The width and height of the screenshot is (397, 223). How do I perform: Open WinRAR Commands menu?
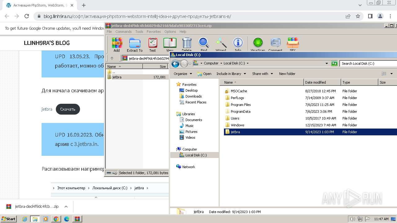point(123,32)
